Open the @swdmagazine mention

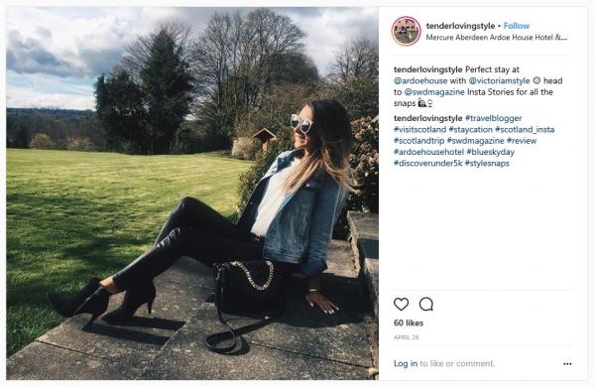coord(434,92)
